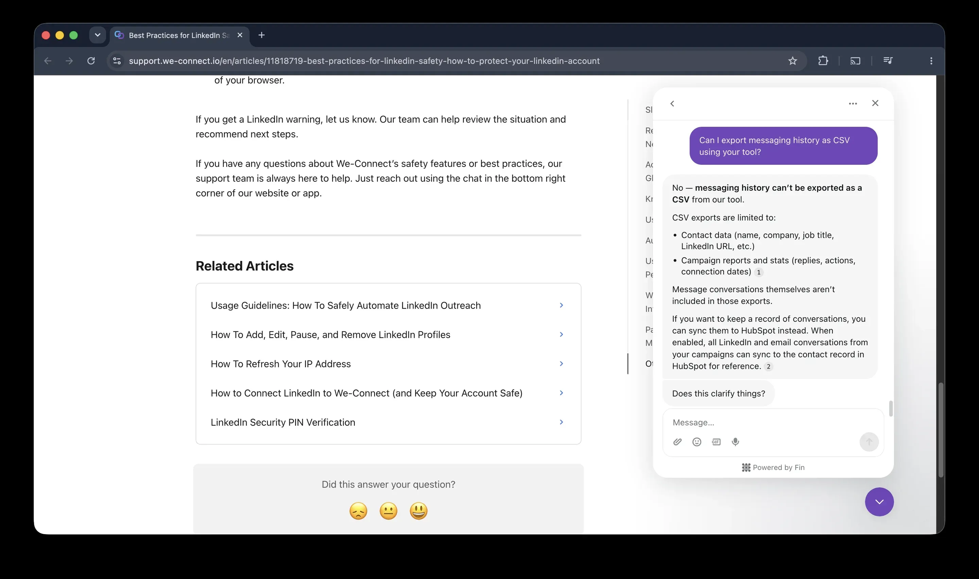Open LinkedIn Security PIN Verification article
This screenshot has height=579, width=979.
(388, 423)
